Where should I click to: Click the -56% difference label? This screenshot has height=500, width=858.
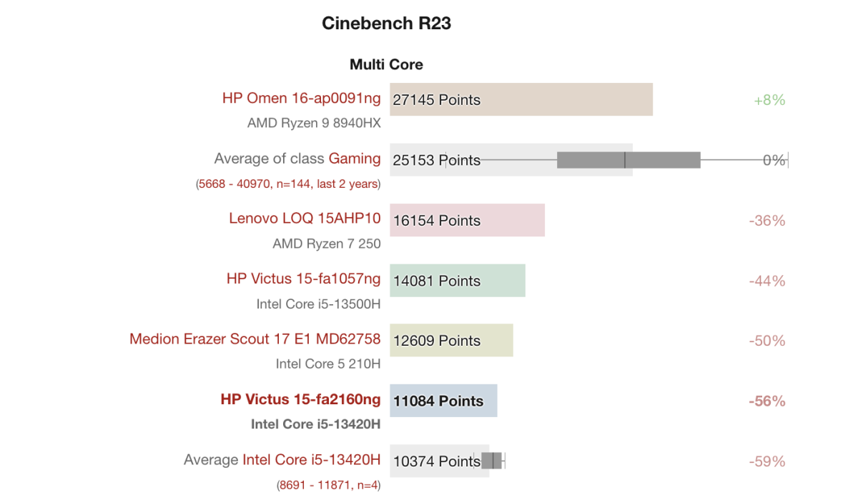point(766,401)
